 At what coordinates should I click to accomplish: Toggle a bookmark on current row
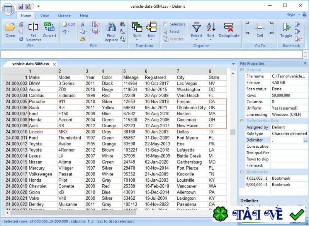click(286, 29)
